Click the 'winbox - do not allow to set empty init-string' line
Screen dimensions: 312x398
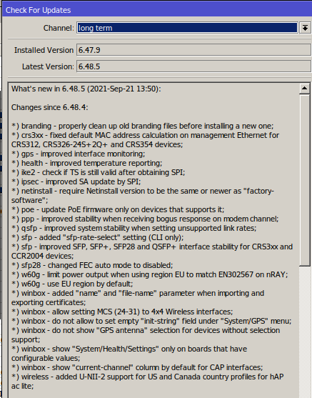click(151, 321)
